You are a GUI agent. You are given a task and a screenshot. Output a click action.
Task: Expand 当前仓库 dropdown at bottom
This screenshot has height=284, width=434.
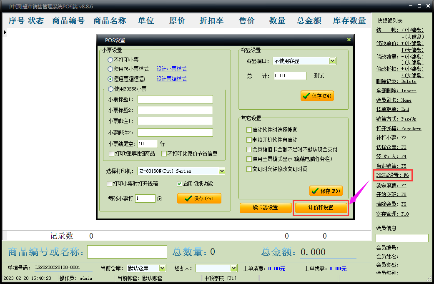[x=163, y=268]
